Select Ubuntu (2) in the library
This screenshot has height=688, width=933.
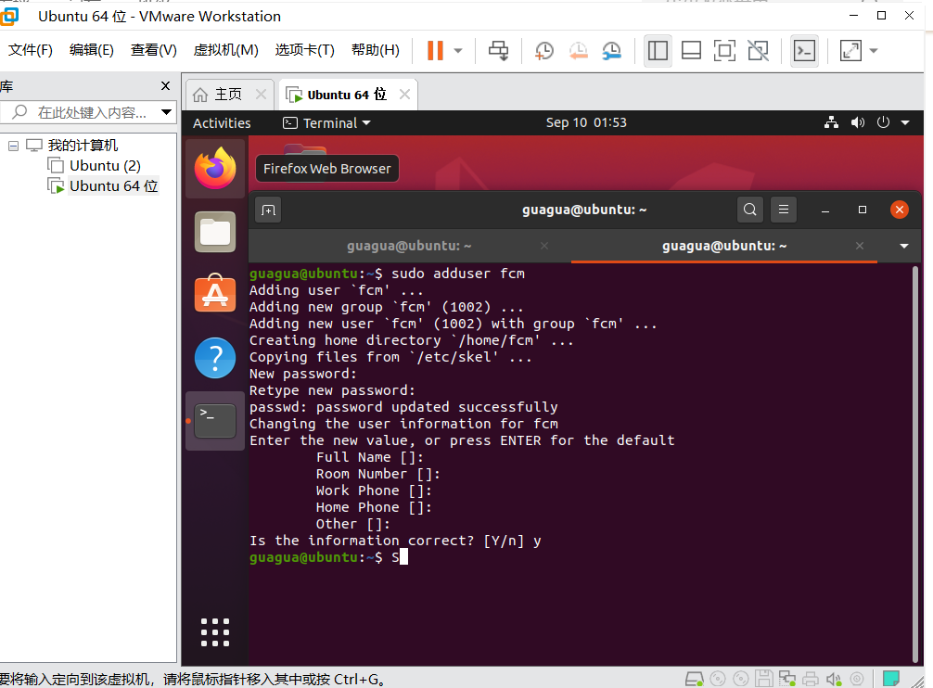click(x=105, y=165)
